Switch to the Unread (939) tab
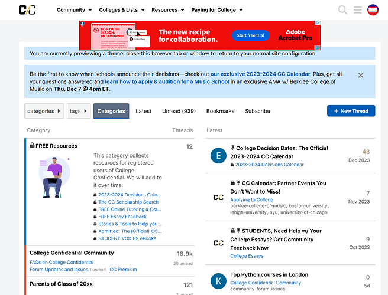388x295 pixels. [179, 111]
